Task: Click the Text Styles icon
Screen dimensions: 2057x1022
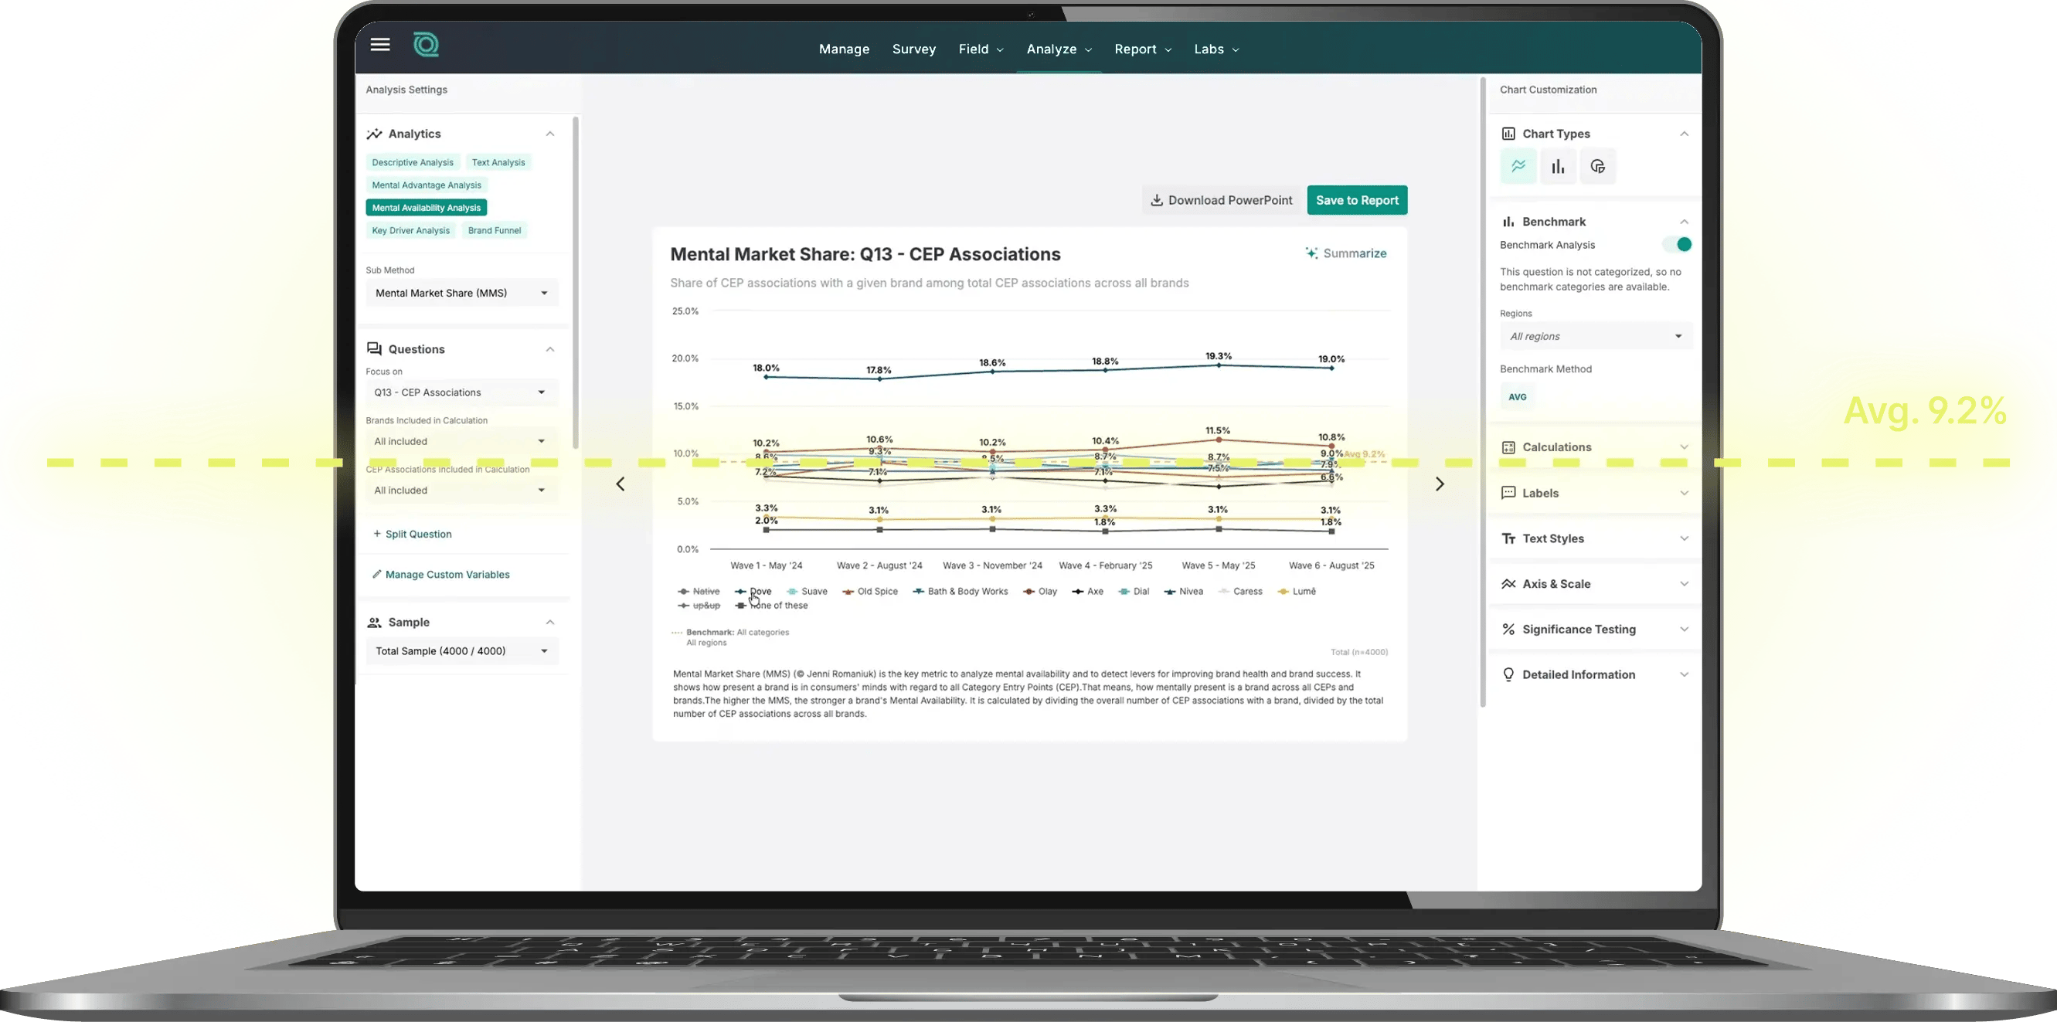Action: [1508, 538]
